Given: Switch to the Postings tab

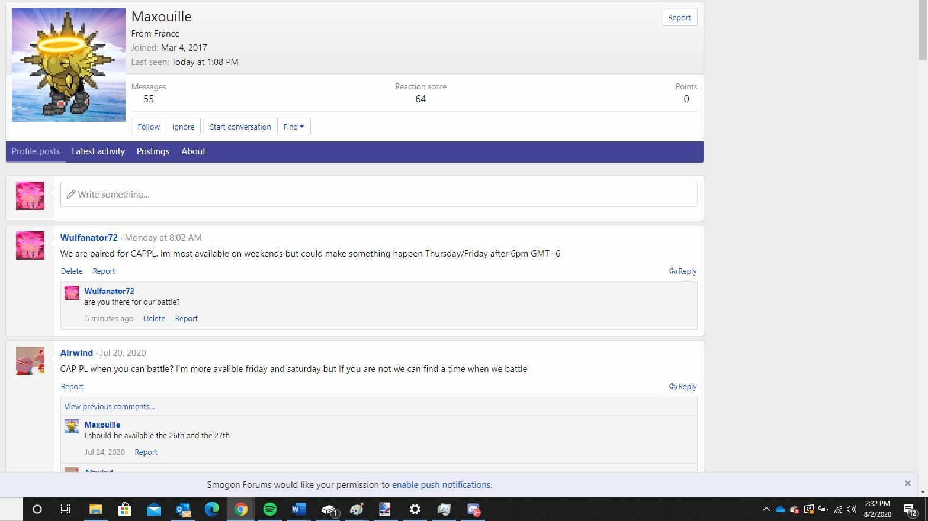Looking at the screenshot, I should tap(153, 151).
